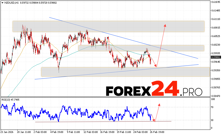Select the RSI red upward arrow head

(159, 104)
